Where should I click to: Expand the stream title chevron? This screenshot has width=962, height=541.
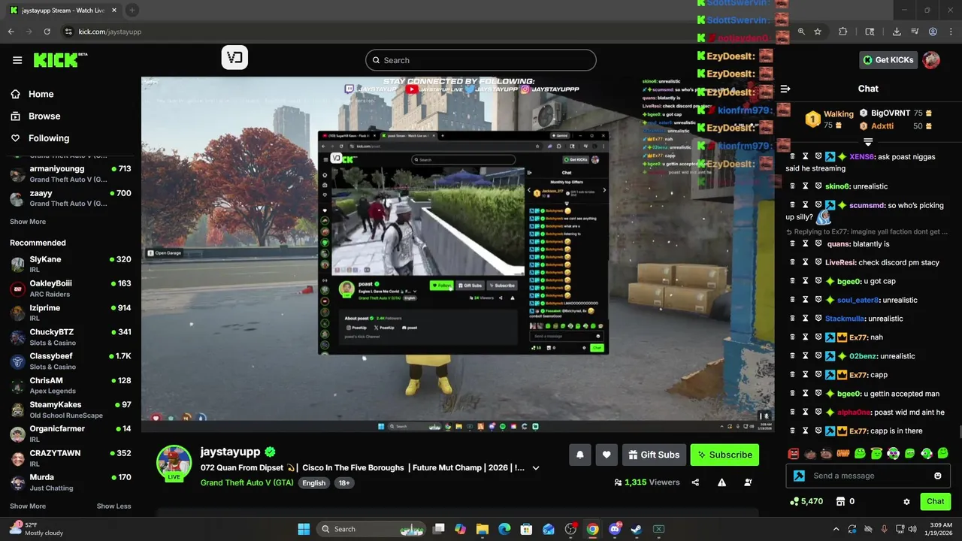pos(536,467)
